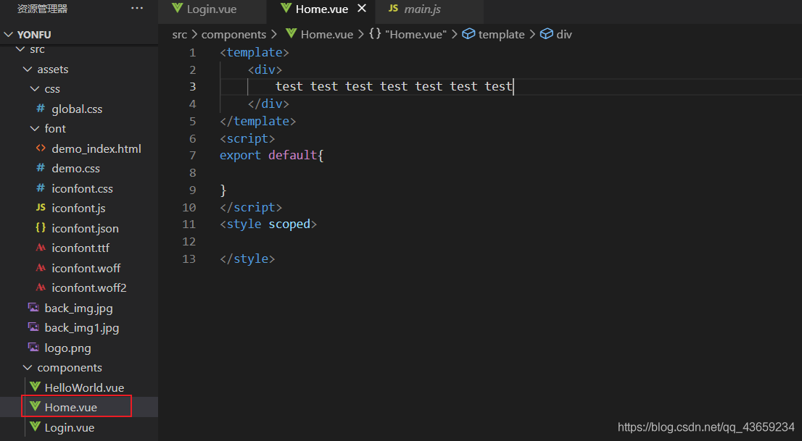Click the JS icon beside iconfont.js
This screenshot has width=802, height=441.
[x=41, y=208]
